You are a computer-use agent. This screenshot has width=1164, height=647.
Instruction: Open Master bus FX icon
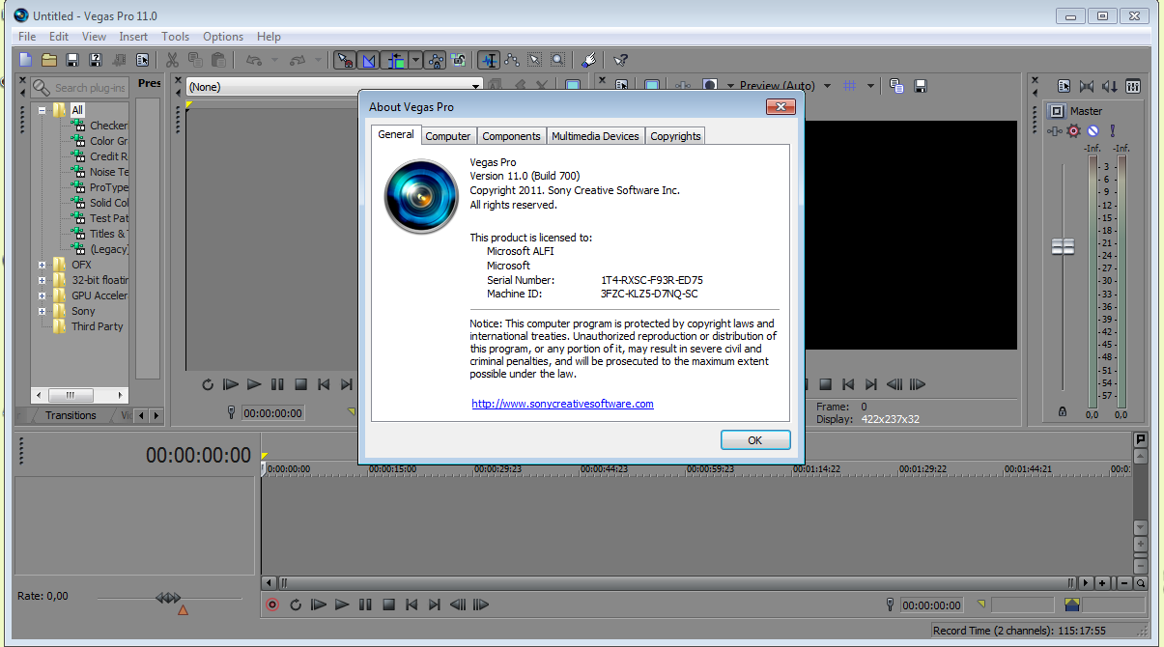click(x=1053, y=130)
